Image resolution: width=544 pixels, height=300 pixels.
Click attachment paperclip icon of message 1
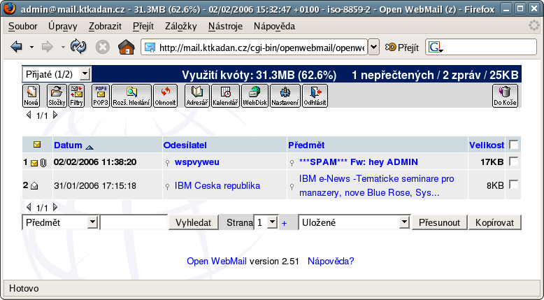click(43, 162)
